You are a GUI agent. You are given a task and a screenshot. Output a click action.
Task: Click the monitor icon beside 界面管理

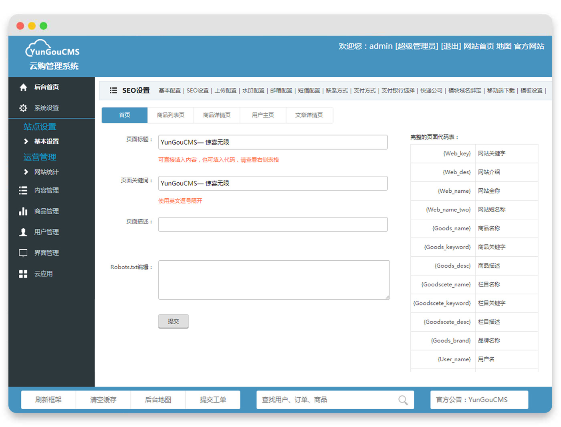pyautogui.click(x=23, y=253)
